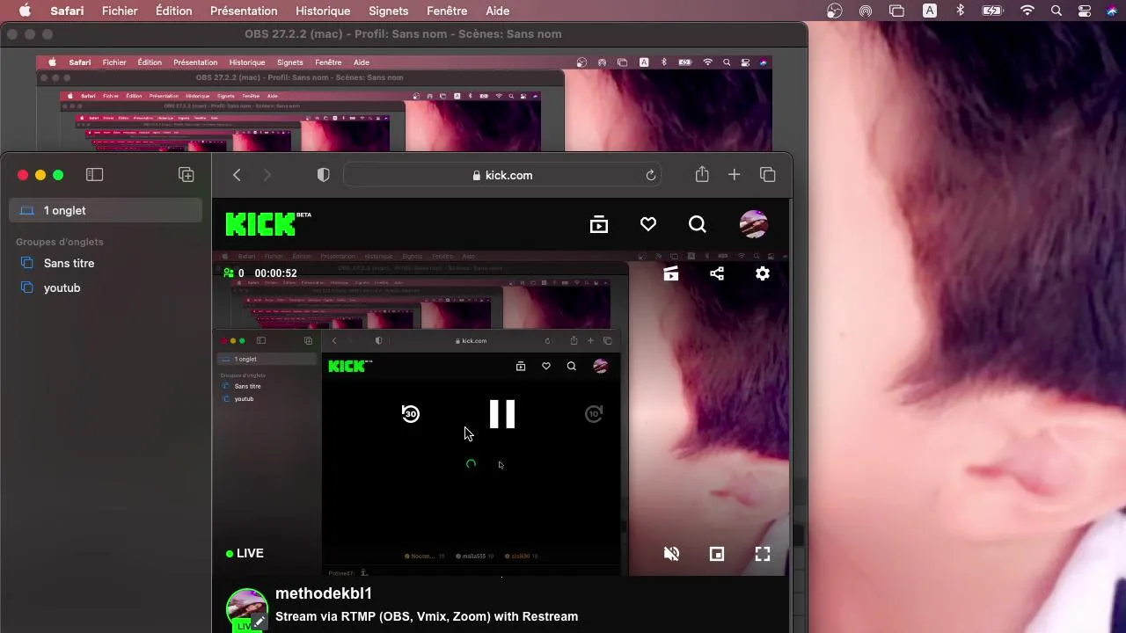Open Control Center in menu bar
The image size is (1126, 633).
[1085, 11]
